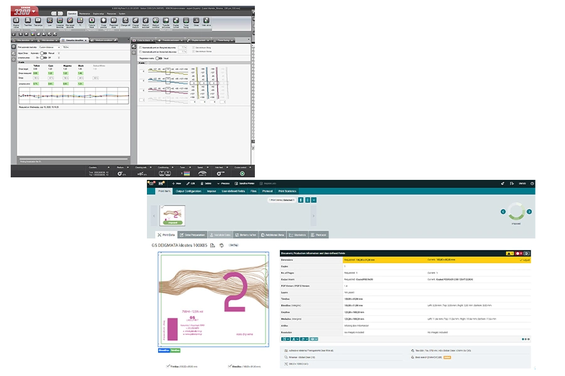Click the Send to Printer toolbar button
This screenshot has width=565, height=376.
244,184
